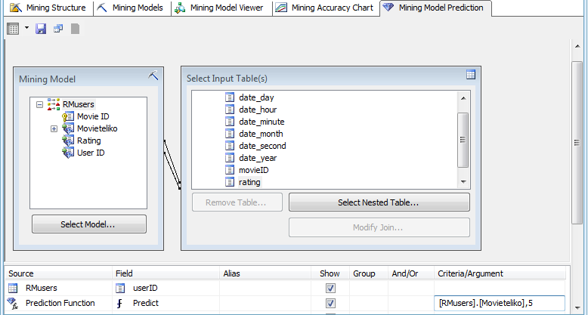Select the date_day input column
Image resolution: width=588 pixels, height=315 pixels.
(256, 97)
